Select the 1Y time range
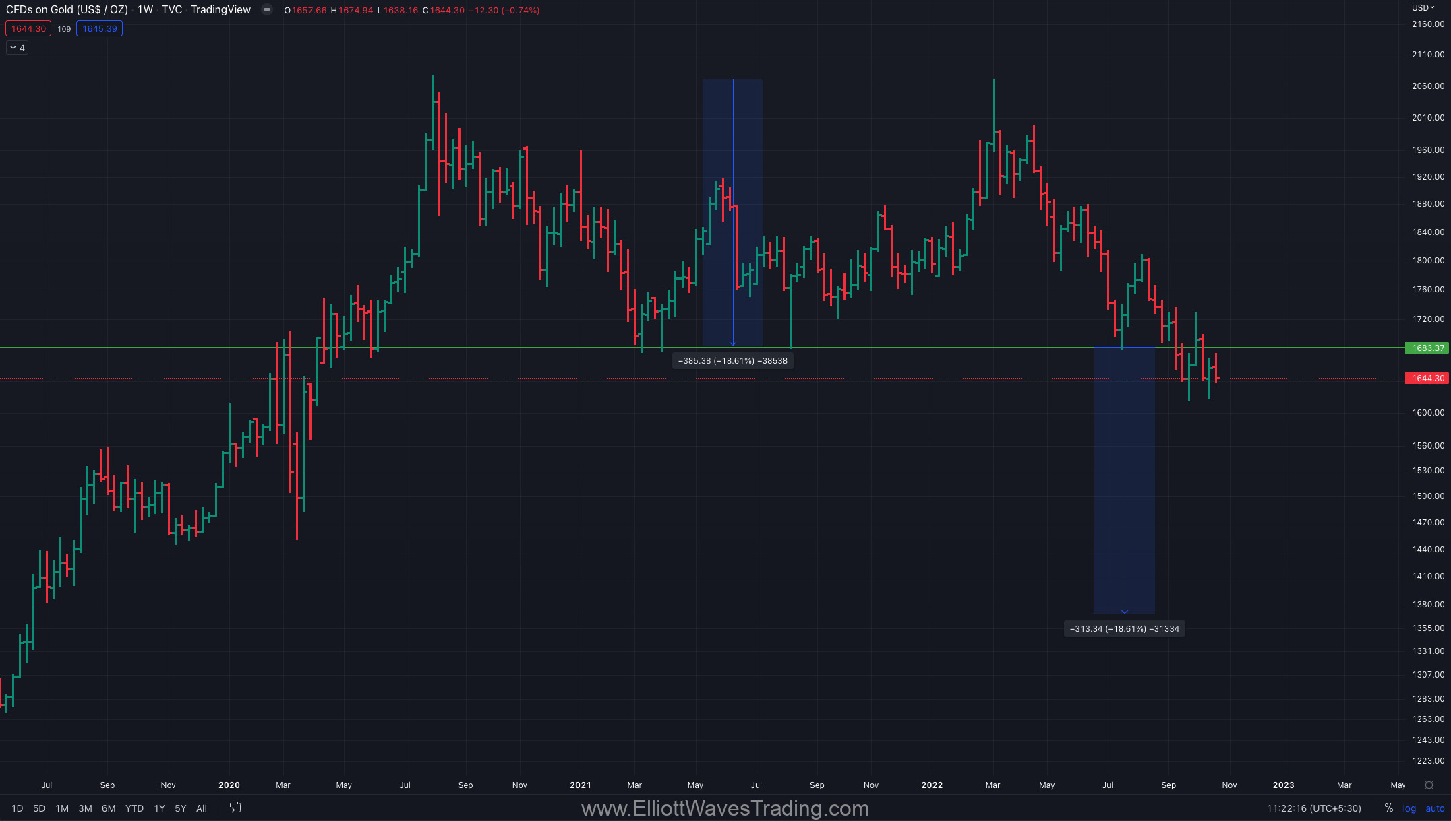Image resolution: width=1451 pixels, height=821 pixels. [x=160, y=808]
